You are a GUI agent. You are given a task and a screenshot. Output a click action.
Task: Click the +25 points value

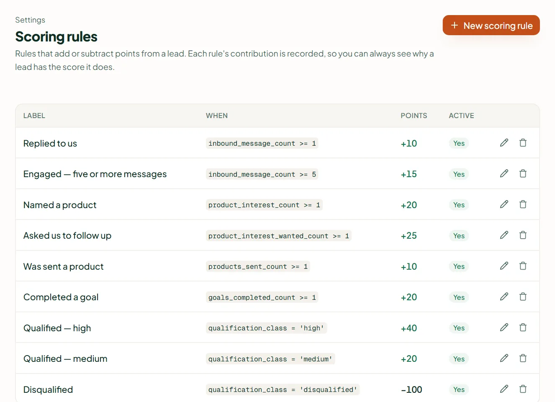[409, 236]
